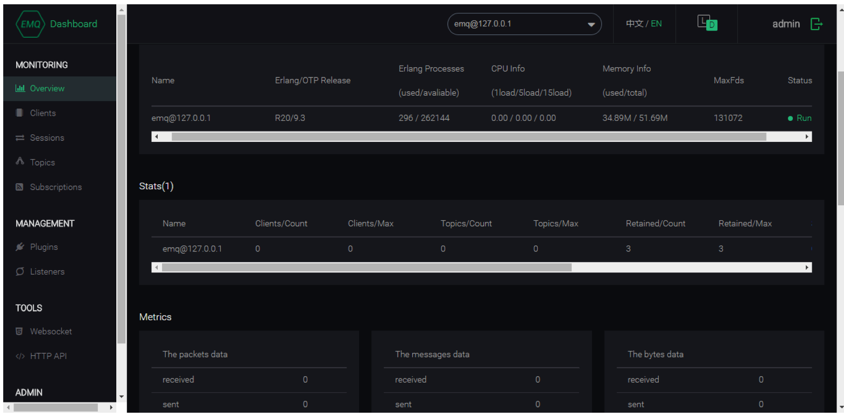Click the page vertical scroll-down arrow
The height and width of the screenshot is (417, 844).
point(841,407)
